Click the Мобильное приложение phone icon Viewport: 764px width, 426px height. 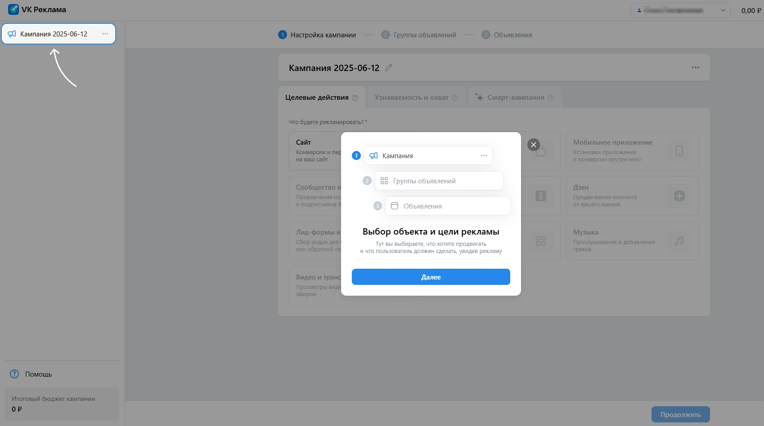[679, 151]
